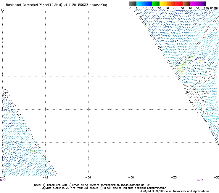Click the '-33' longitude axis label
219x193 pixels.
pos(174,177)
